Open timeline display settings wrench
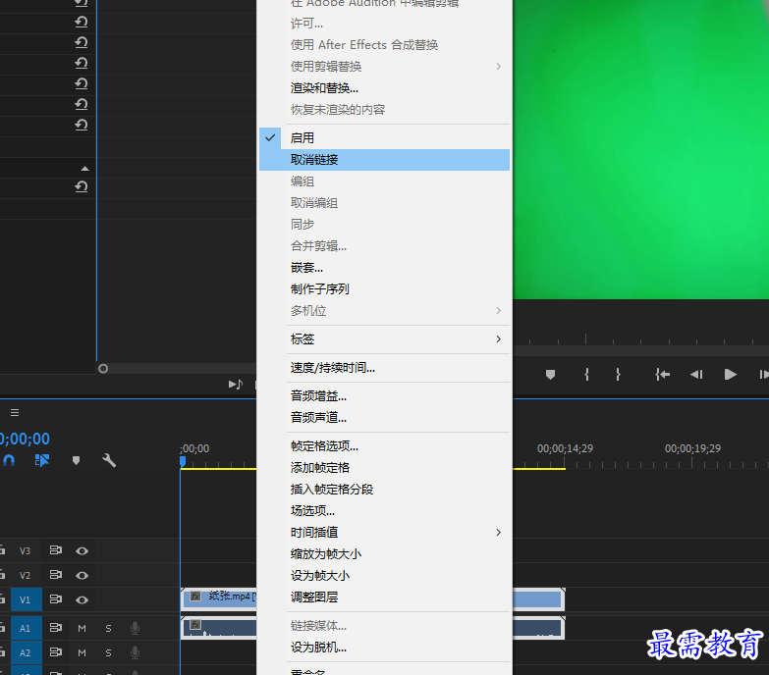 tap(109, 460)
